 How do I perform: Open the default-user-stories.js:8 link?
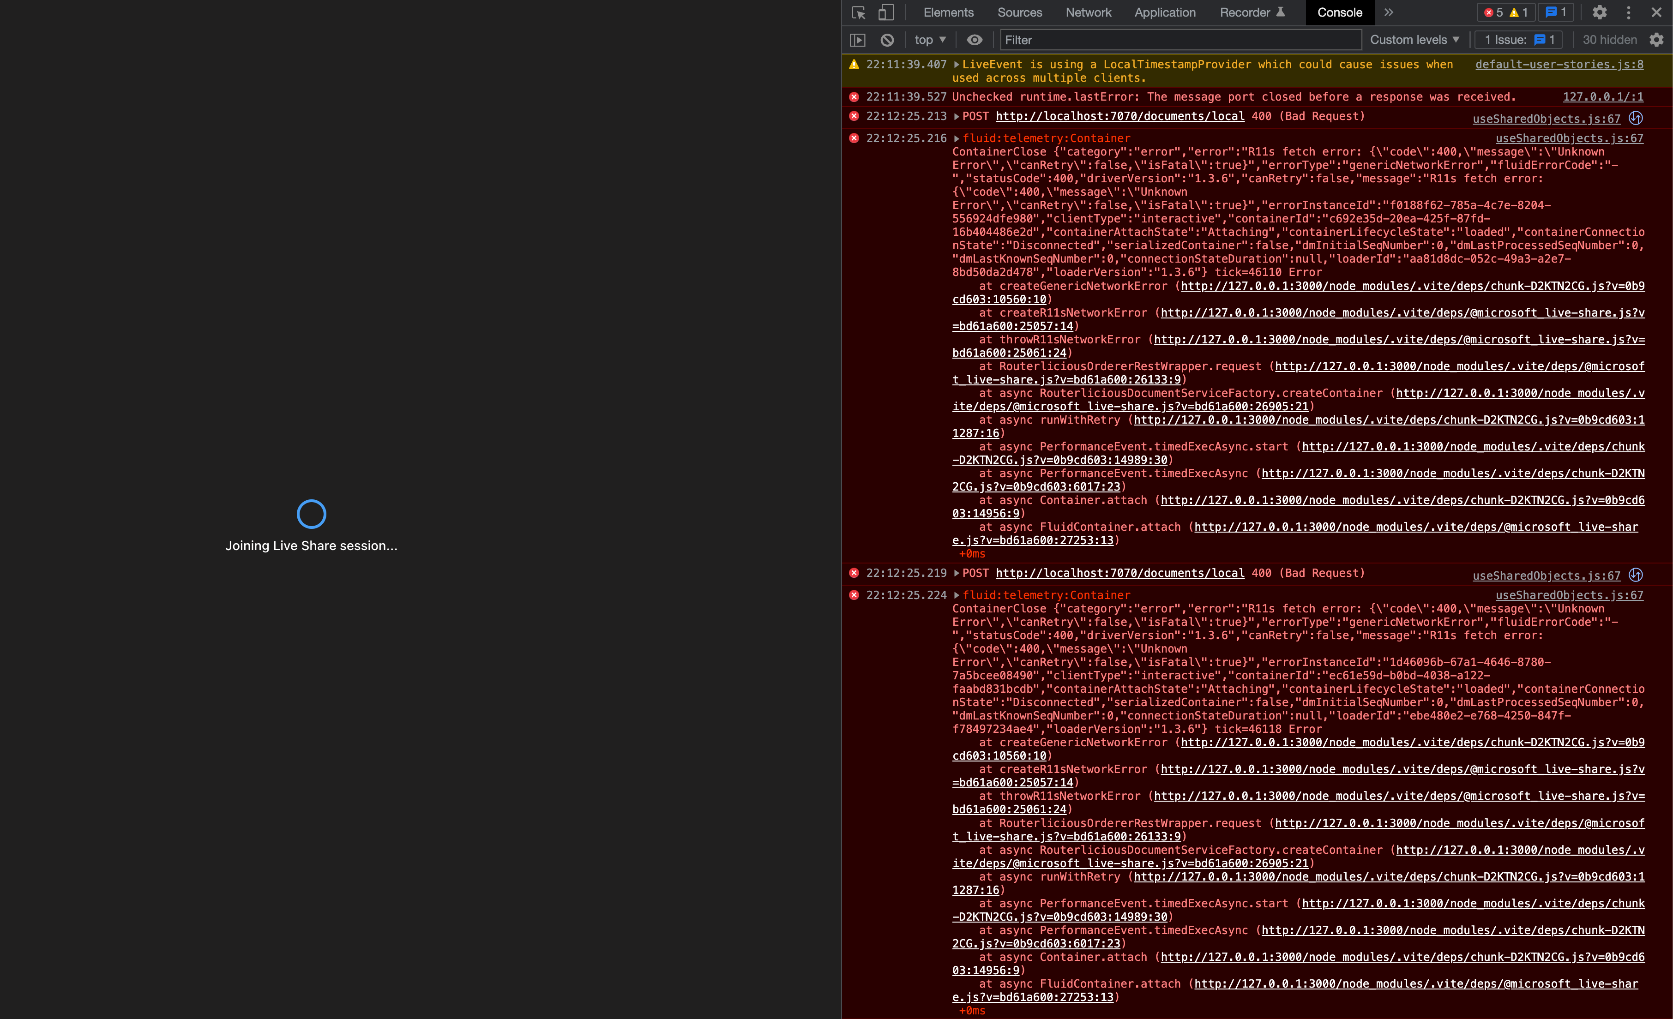tap(1559, 65)
